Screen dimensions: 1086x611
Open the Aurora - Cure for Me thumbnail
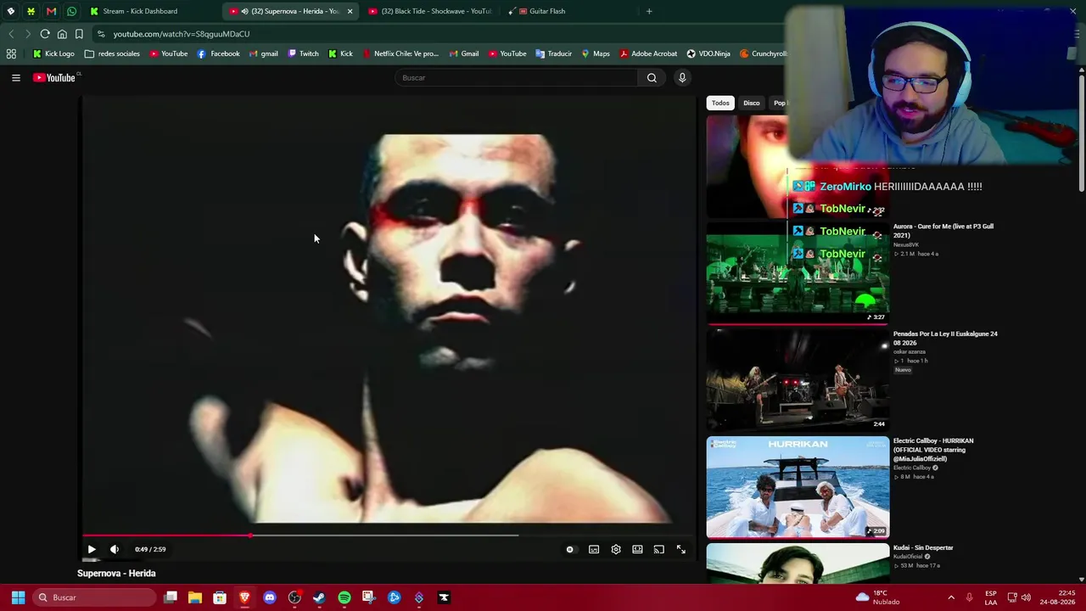point(798,272)
